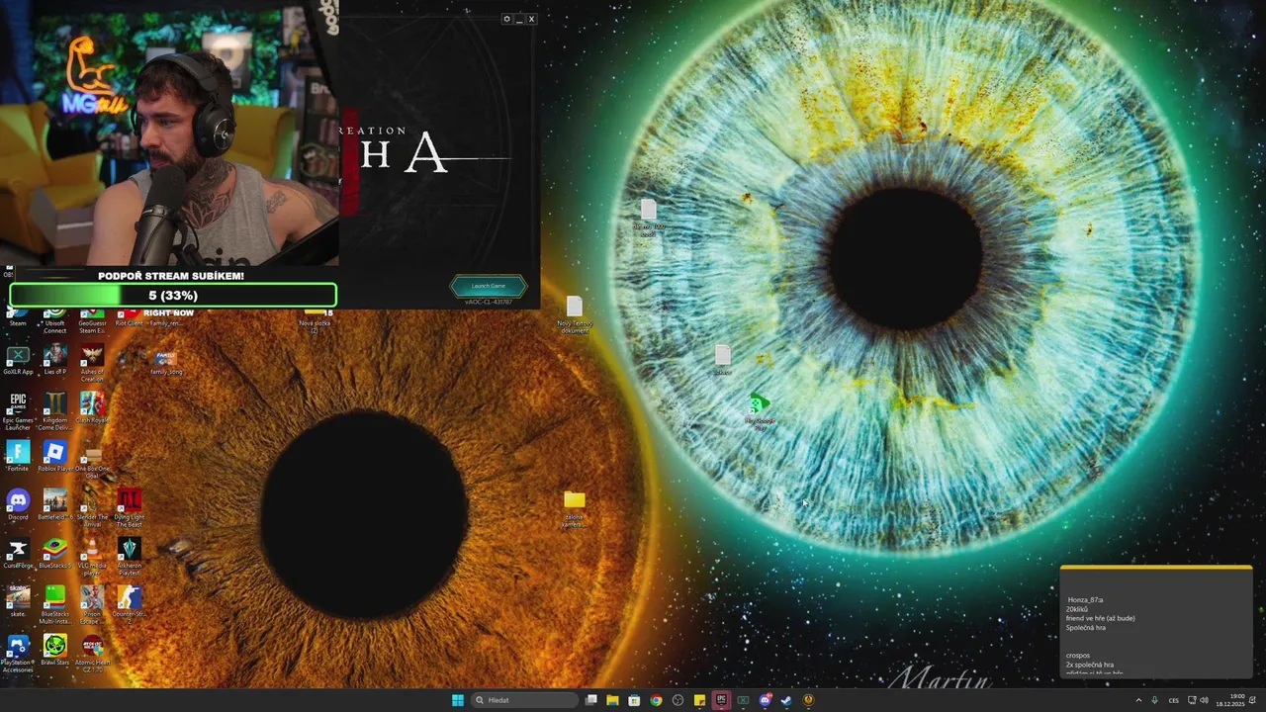Select the CurseForge desktop shortcut
Image resolution: width=1266 pixels, height=712 pixels.
click(18, 554)
